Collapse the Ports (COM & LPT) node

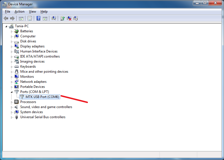coord(12,92)
